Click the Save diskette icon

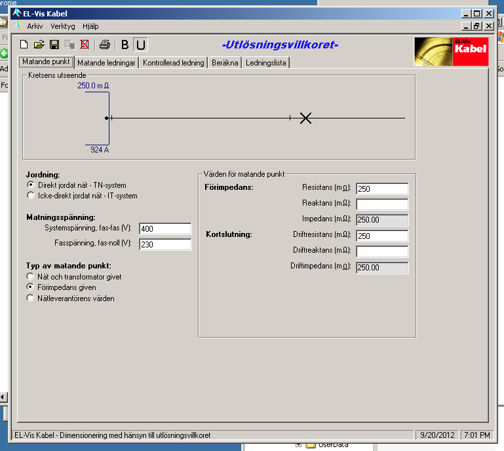[54, 45]
